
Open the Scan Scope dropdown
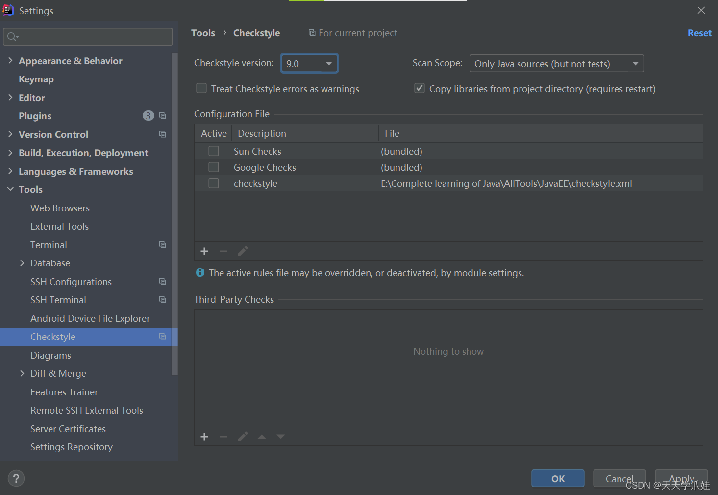point(556,63)
